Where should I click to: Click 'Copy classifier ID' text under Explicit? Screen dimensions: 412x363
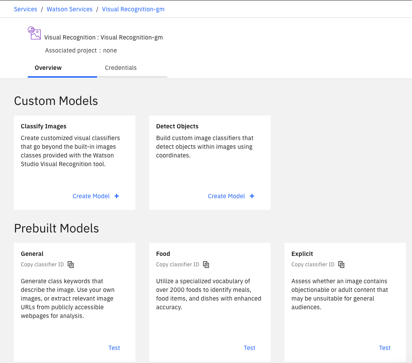click(x=313, y=265)
